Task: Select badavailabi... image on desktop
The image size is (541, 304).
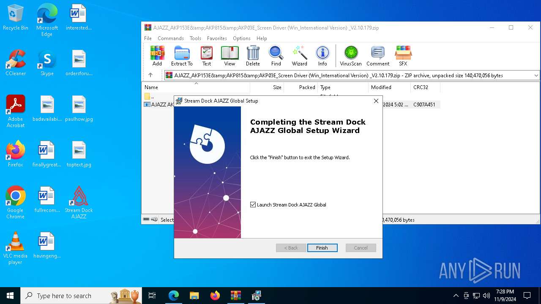Action: [47, 109]
